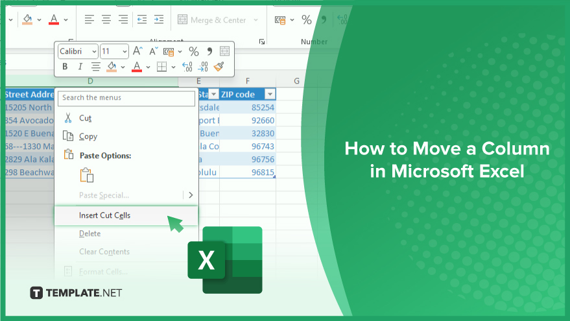The image size is (570, 321).
Task: Toggle italic in the mini toolbar
Action: point(80,67)
